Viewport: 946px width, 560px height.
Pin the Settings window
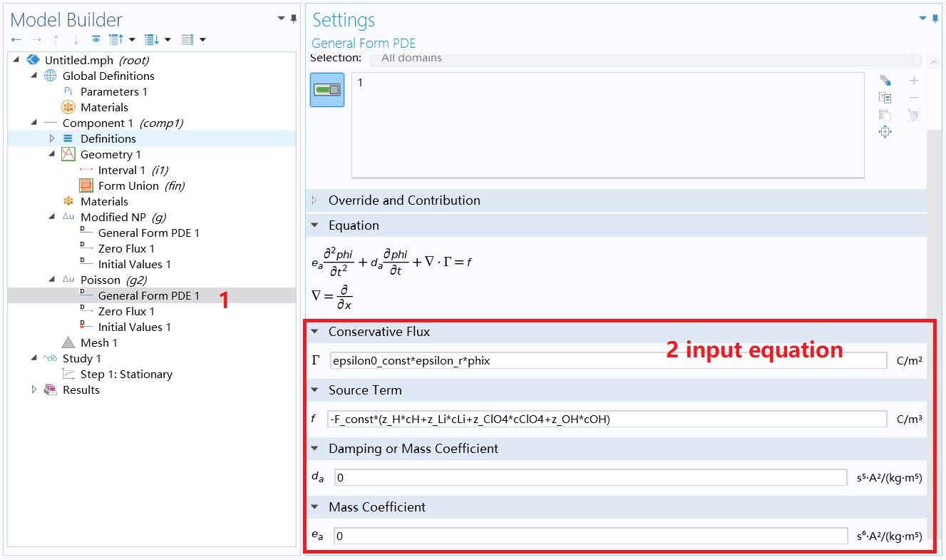[935, 19]
